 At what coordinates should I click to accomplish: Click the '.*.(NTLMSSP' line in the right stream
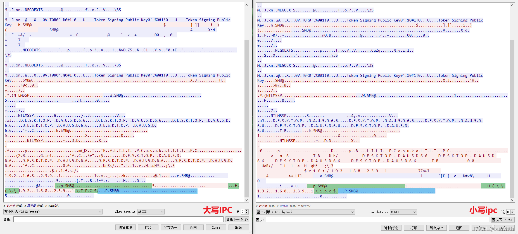click(382, 95)
